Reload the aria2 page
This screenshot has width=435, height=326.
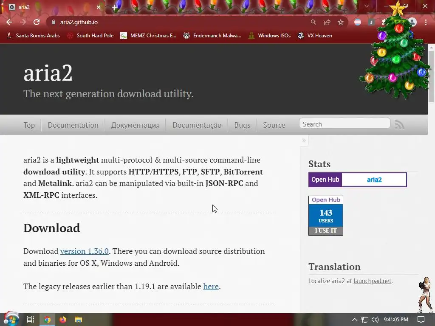[37, 22]
